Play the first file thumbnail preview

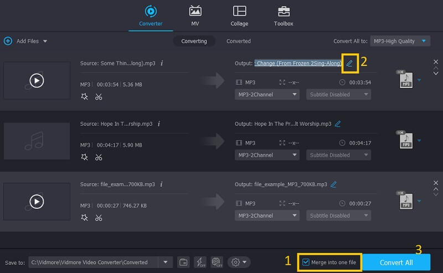tap(37, 80)
